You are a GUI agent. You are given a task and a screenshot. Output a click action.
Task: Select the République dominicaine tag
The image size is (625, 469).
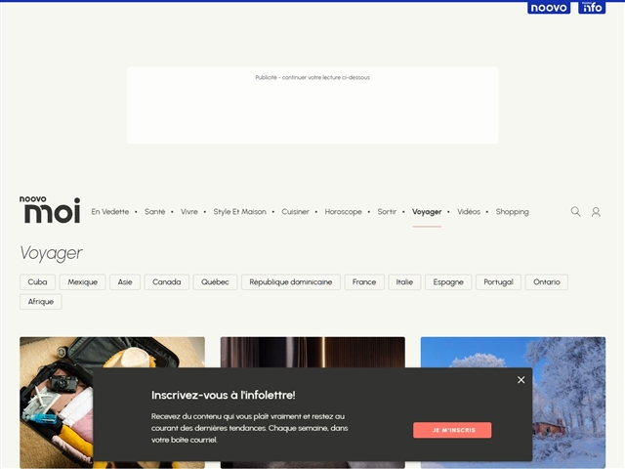[x=290, y=282]
